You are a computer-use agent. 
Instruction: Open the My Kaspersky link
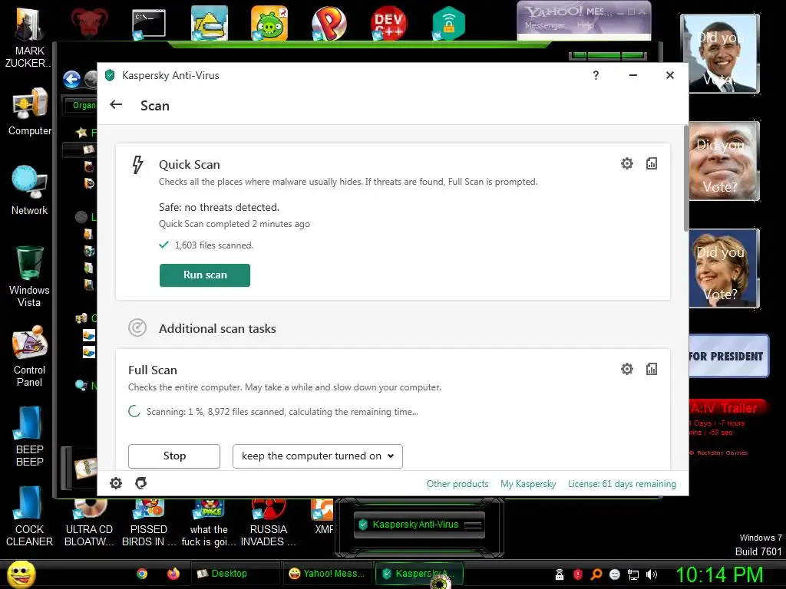pos(528,484)
